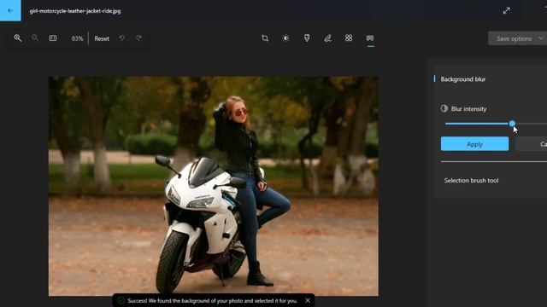Cancel the background blur
The height and width of the screenshot is (307, 547).
click(x=532, y=144)
